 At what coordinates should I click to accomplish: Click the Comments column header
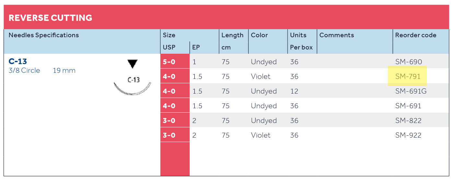336,35
